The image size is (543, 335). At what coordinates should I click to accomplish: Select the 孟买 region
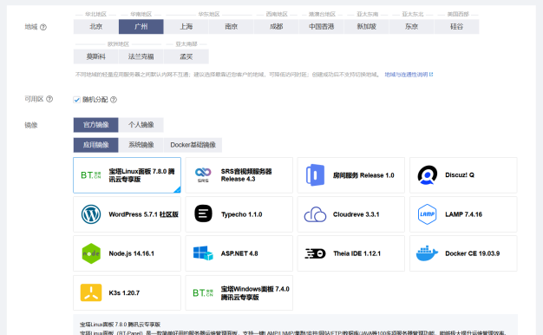186,56
